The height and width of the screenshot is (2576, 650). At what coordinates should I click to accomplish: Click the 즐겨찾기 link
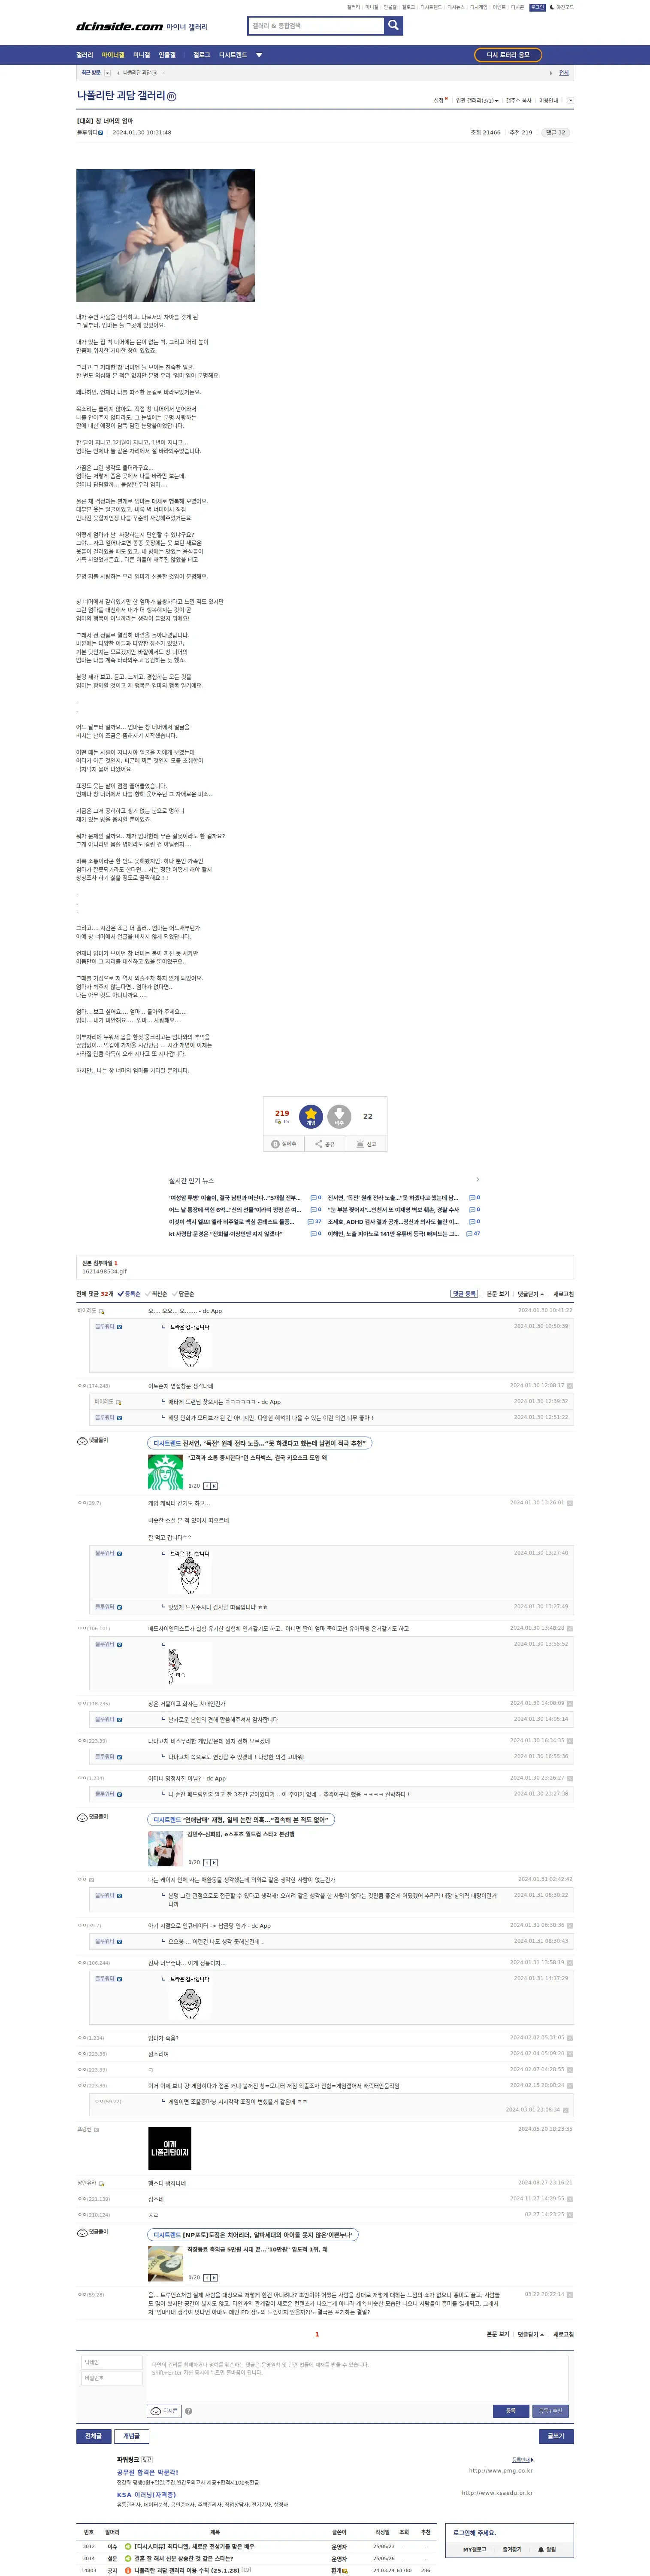pyautogui.click(x=512, y=2549)
